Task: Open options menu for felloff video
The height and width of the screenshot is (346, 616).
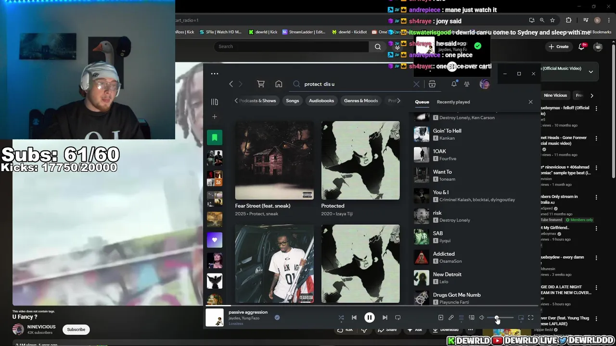Action: pyautogui.click(x=596, y=109)
